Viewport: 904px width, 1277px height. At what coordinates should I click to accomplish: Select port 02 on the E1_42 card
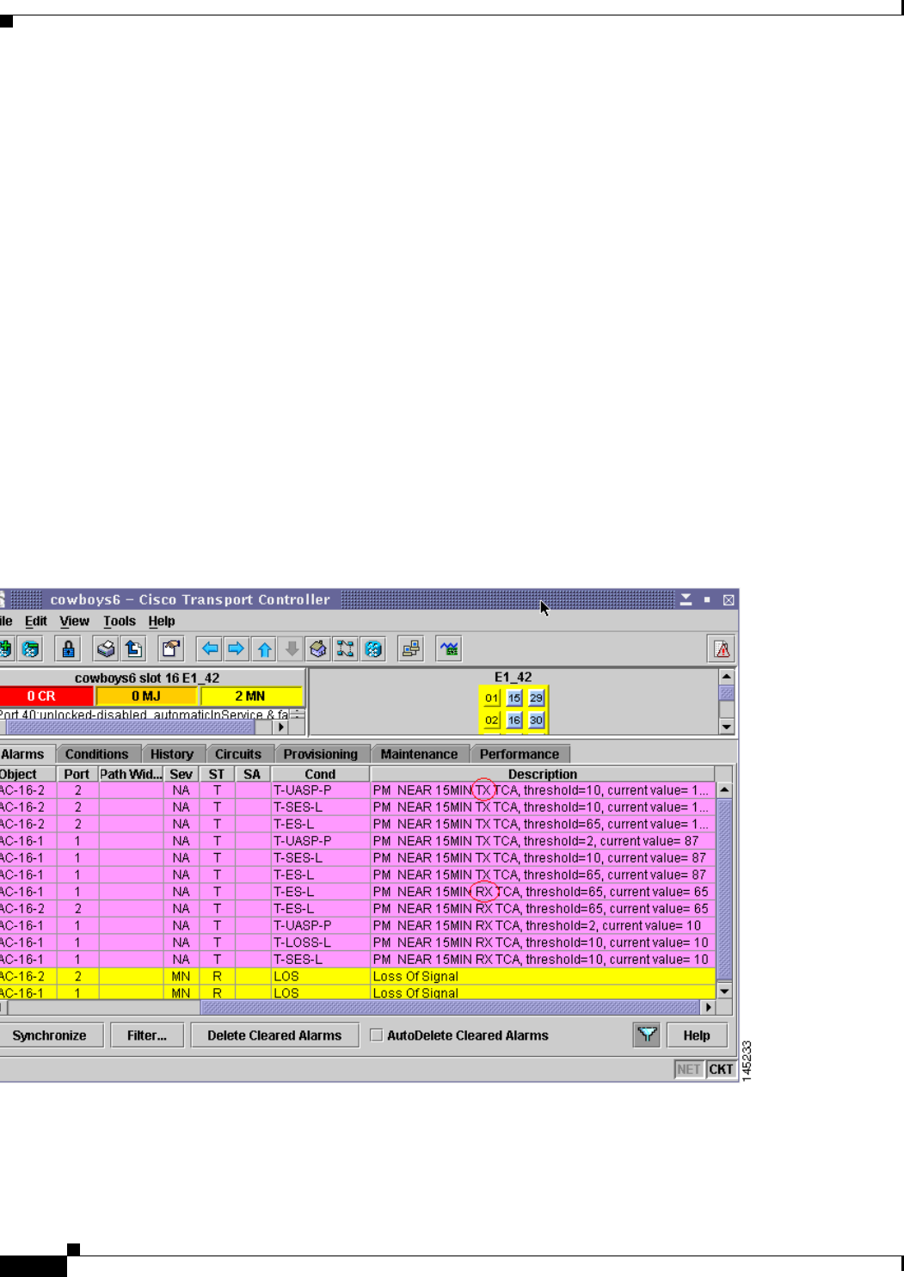pyautogui.click(x=491, y=721)
